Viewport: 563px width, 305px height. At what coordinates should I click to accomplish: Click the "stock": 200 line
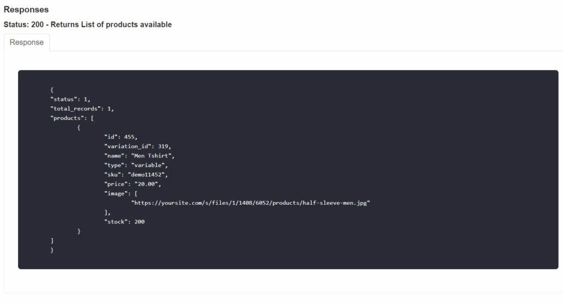pyautogui.click(x=124, y=222)
